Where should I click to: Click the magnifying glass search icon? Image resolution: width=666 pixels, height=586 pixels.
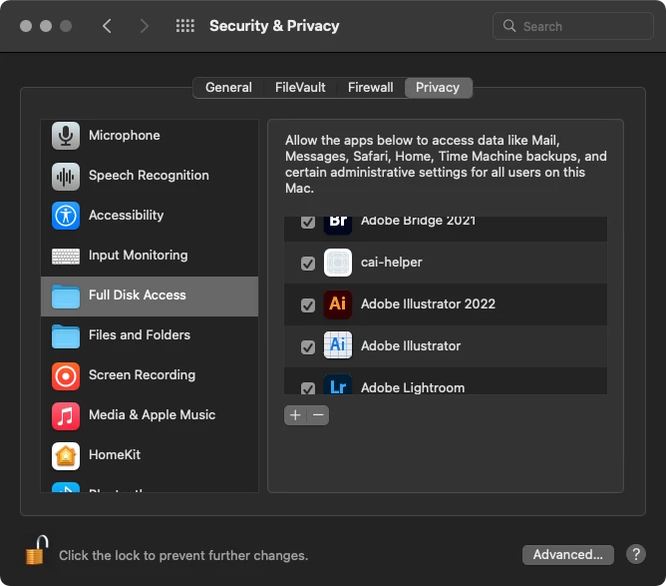(x=509, y=26)
